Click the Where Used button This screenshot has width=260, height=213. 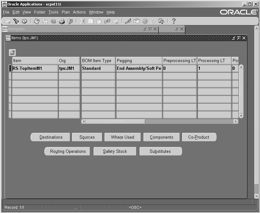coord(123,137)
